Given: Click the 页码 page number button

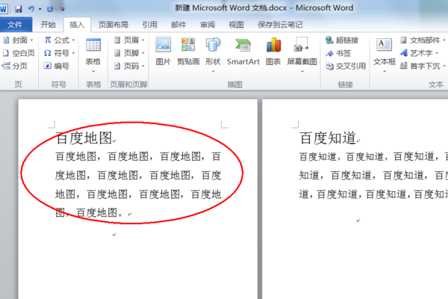Looking at the screenshot, I should click(127, 66).
